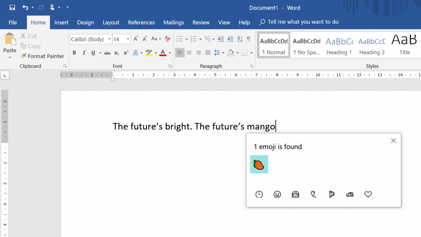Click Copy in Clipboard group
This screenshot has width=421, height=237.
coord(31,46)
